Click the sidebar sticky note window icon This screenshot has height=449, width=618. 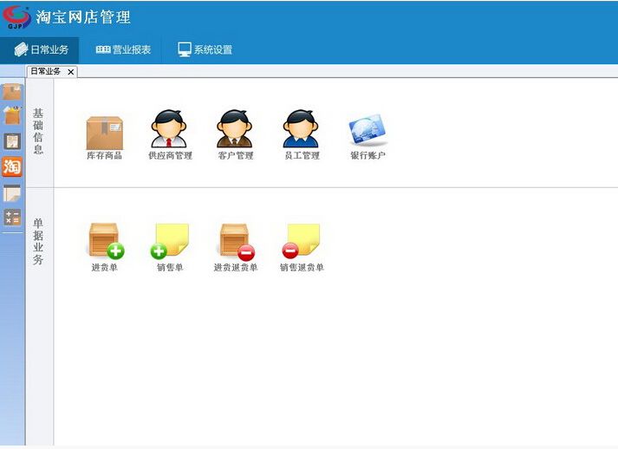coord(12,193)
